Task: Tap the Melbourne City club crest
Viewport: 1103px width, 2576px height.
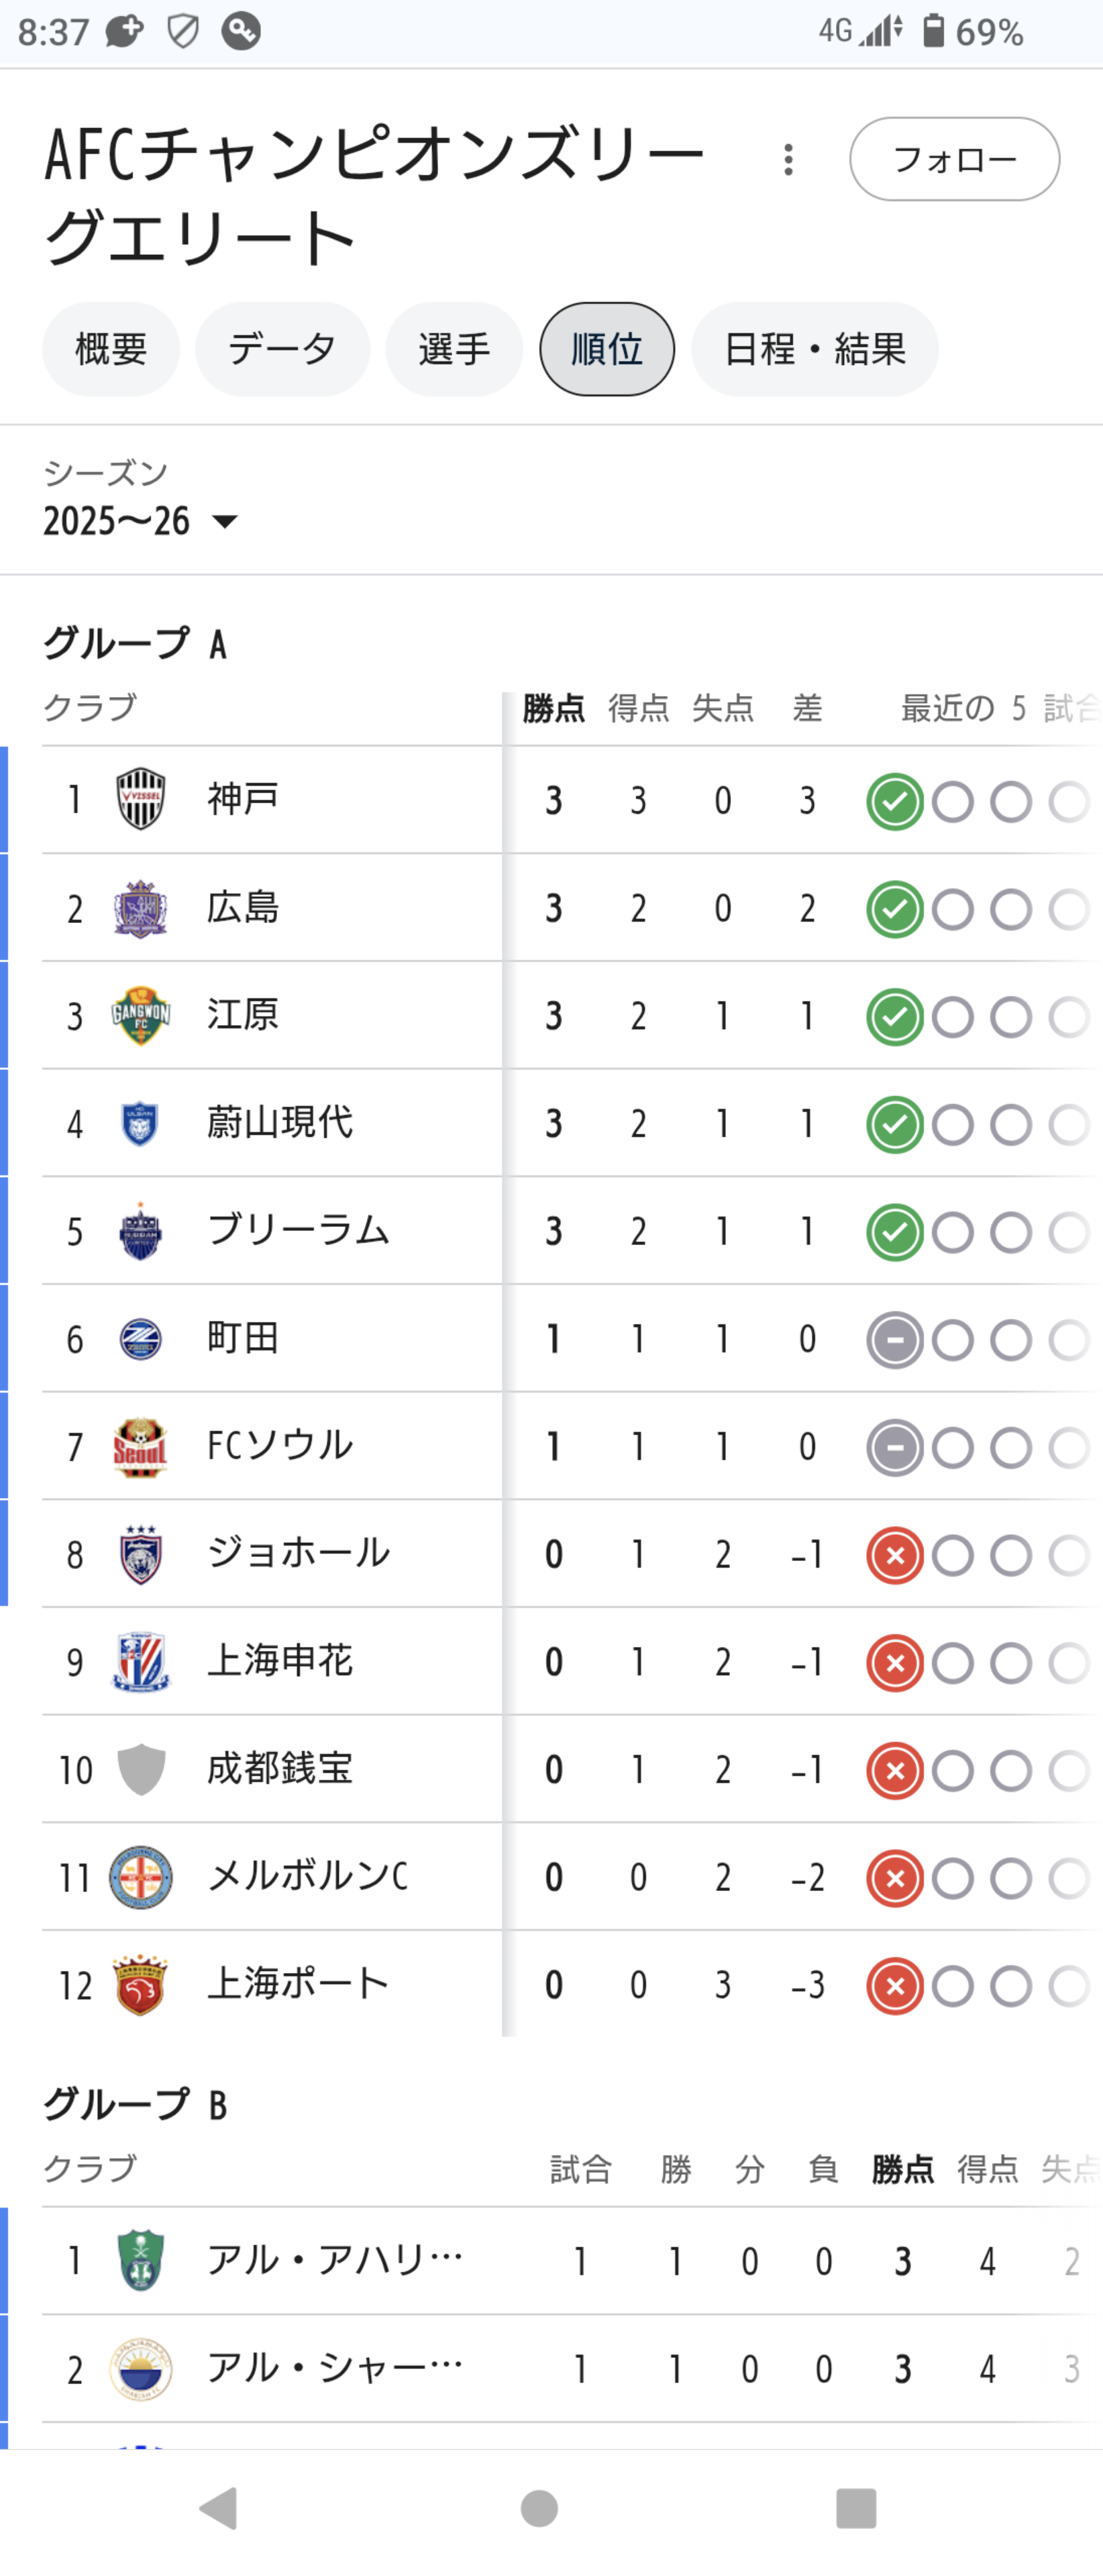Action: [140, 1877]
